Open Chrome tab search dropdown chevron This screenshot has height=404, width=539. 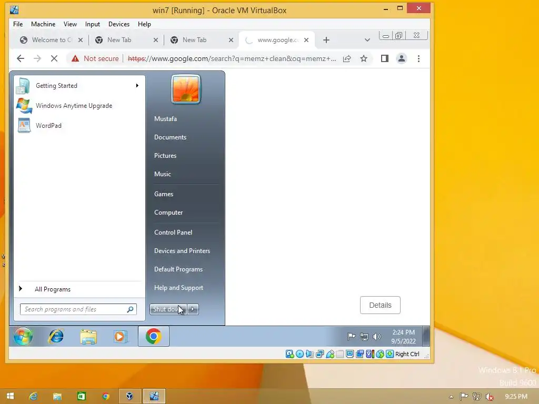pos(367,40)
